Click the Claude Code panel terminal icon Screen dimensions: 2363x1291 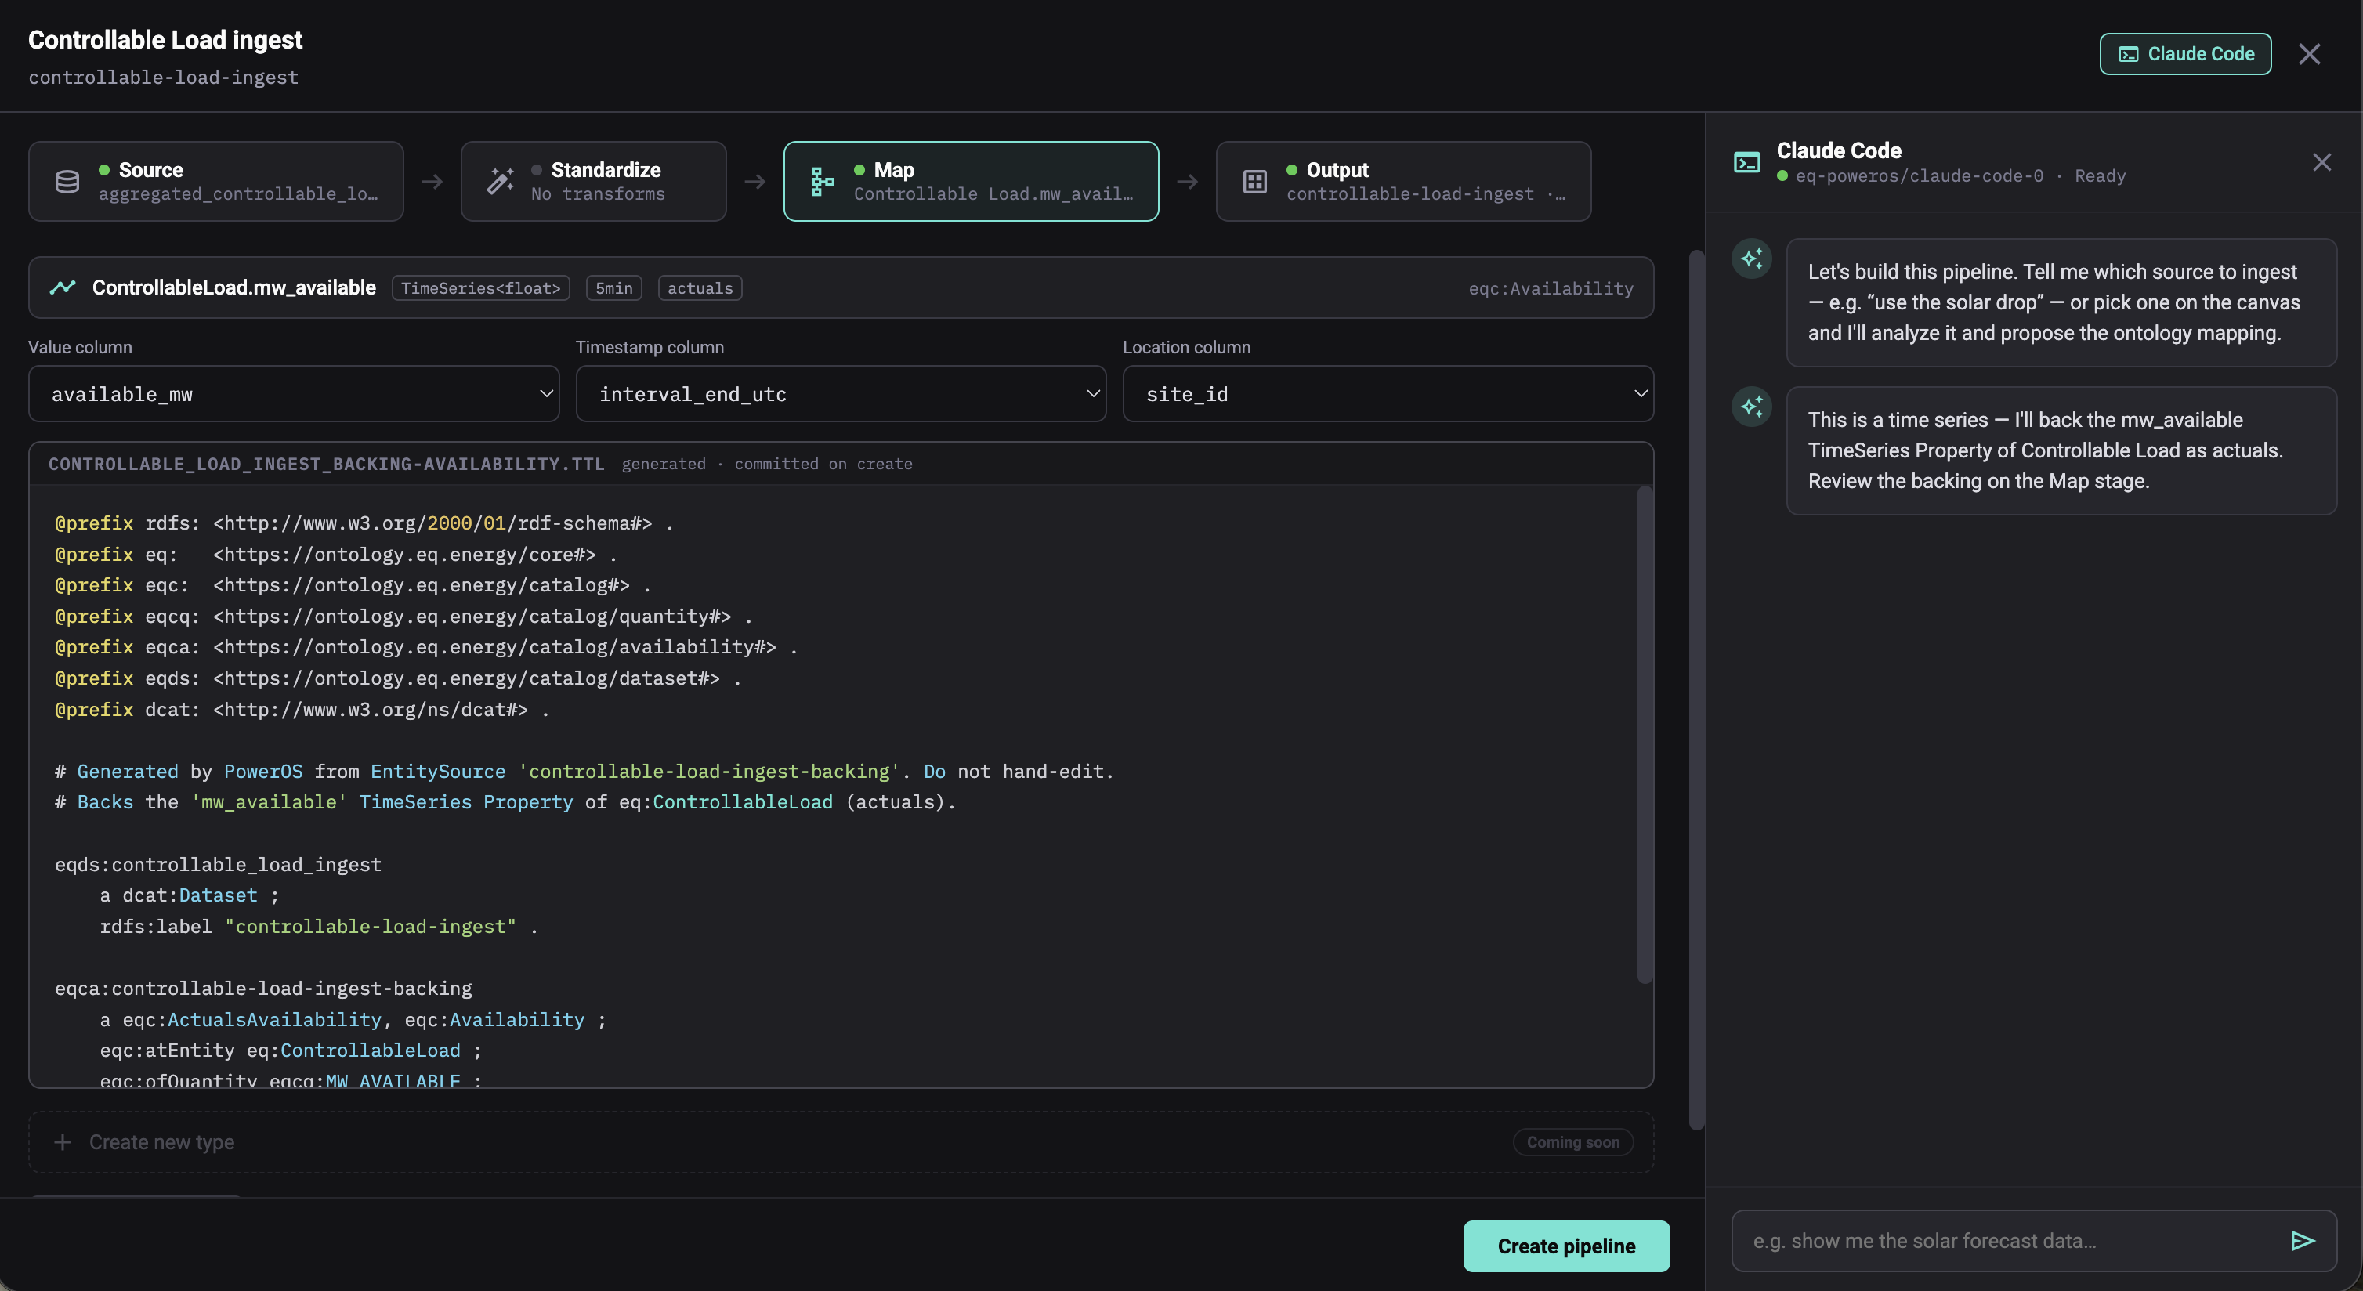[1746, 162]
